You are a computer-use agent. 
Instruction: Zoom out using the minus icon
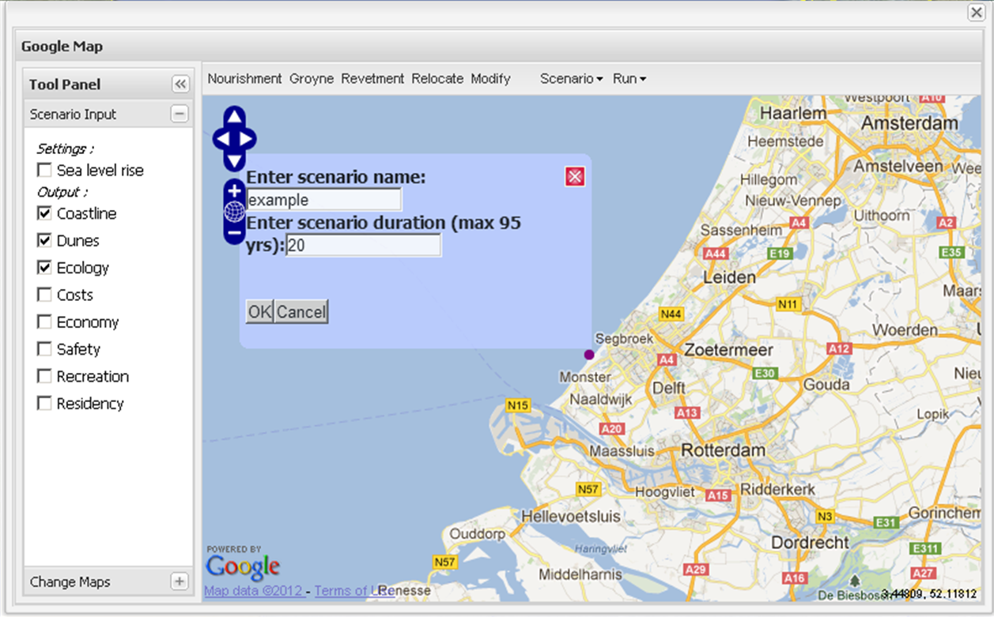click(234, 233)
